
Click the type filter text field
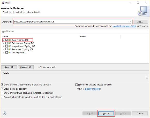point(75,32)
